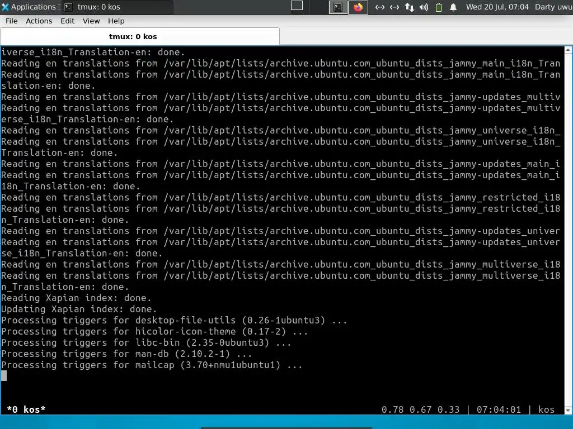Click second network connection arrows icon
The image size is (573, 429).
point(394,7)
